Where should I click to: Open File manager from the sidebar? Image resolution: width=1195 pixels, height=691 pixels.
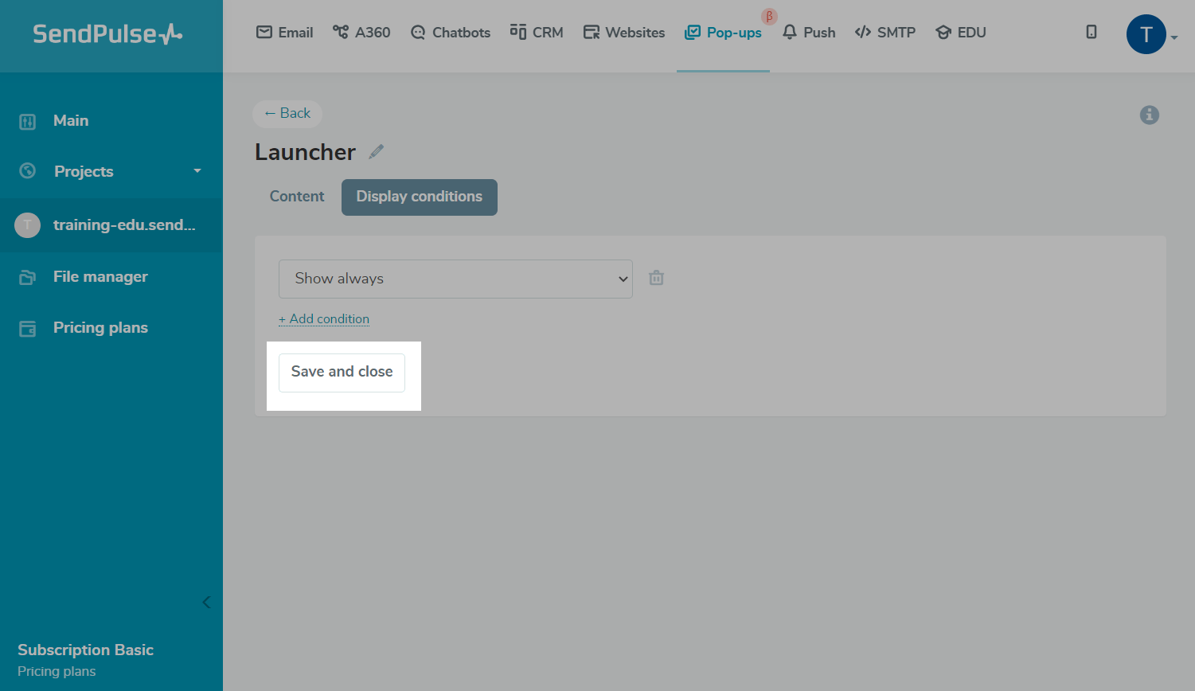[x=100, y=277]
